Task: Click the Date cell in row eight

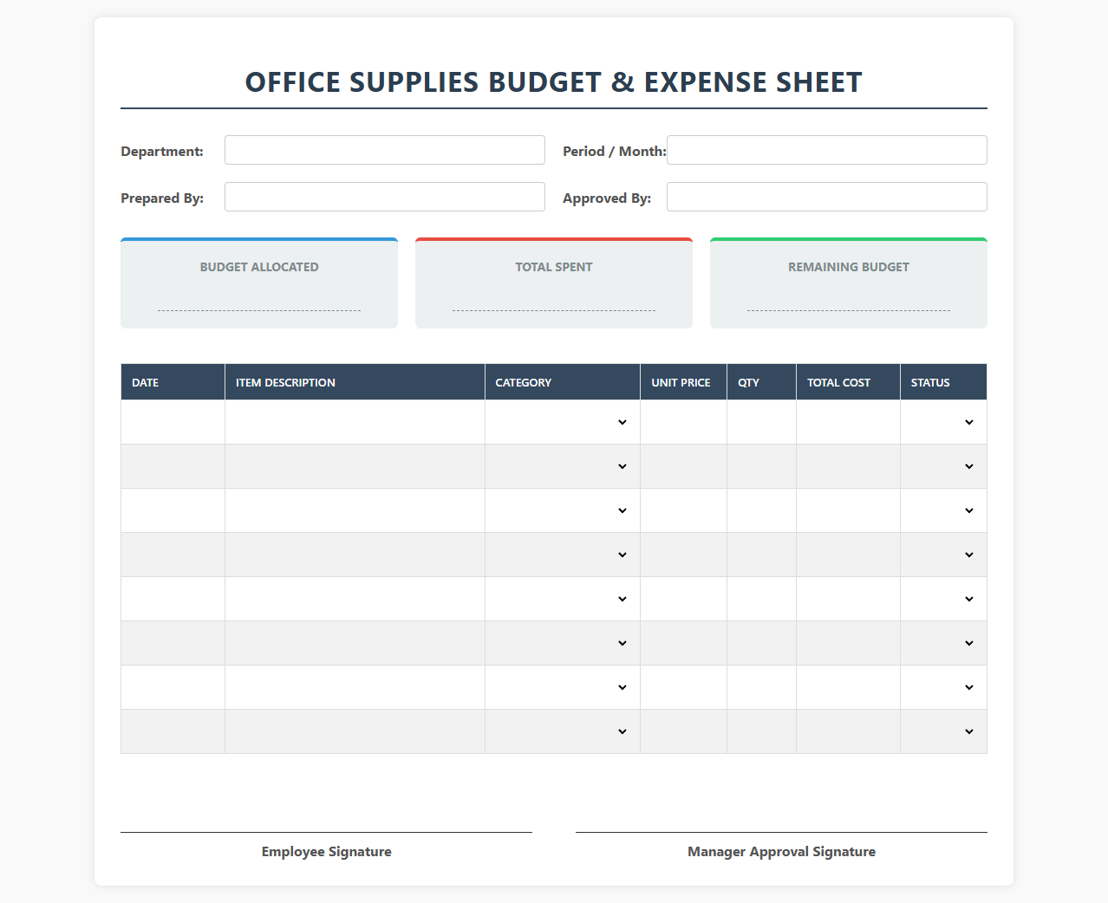Action: pos(173,731)
